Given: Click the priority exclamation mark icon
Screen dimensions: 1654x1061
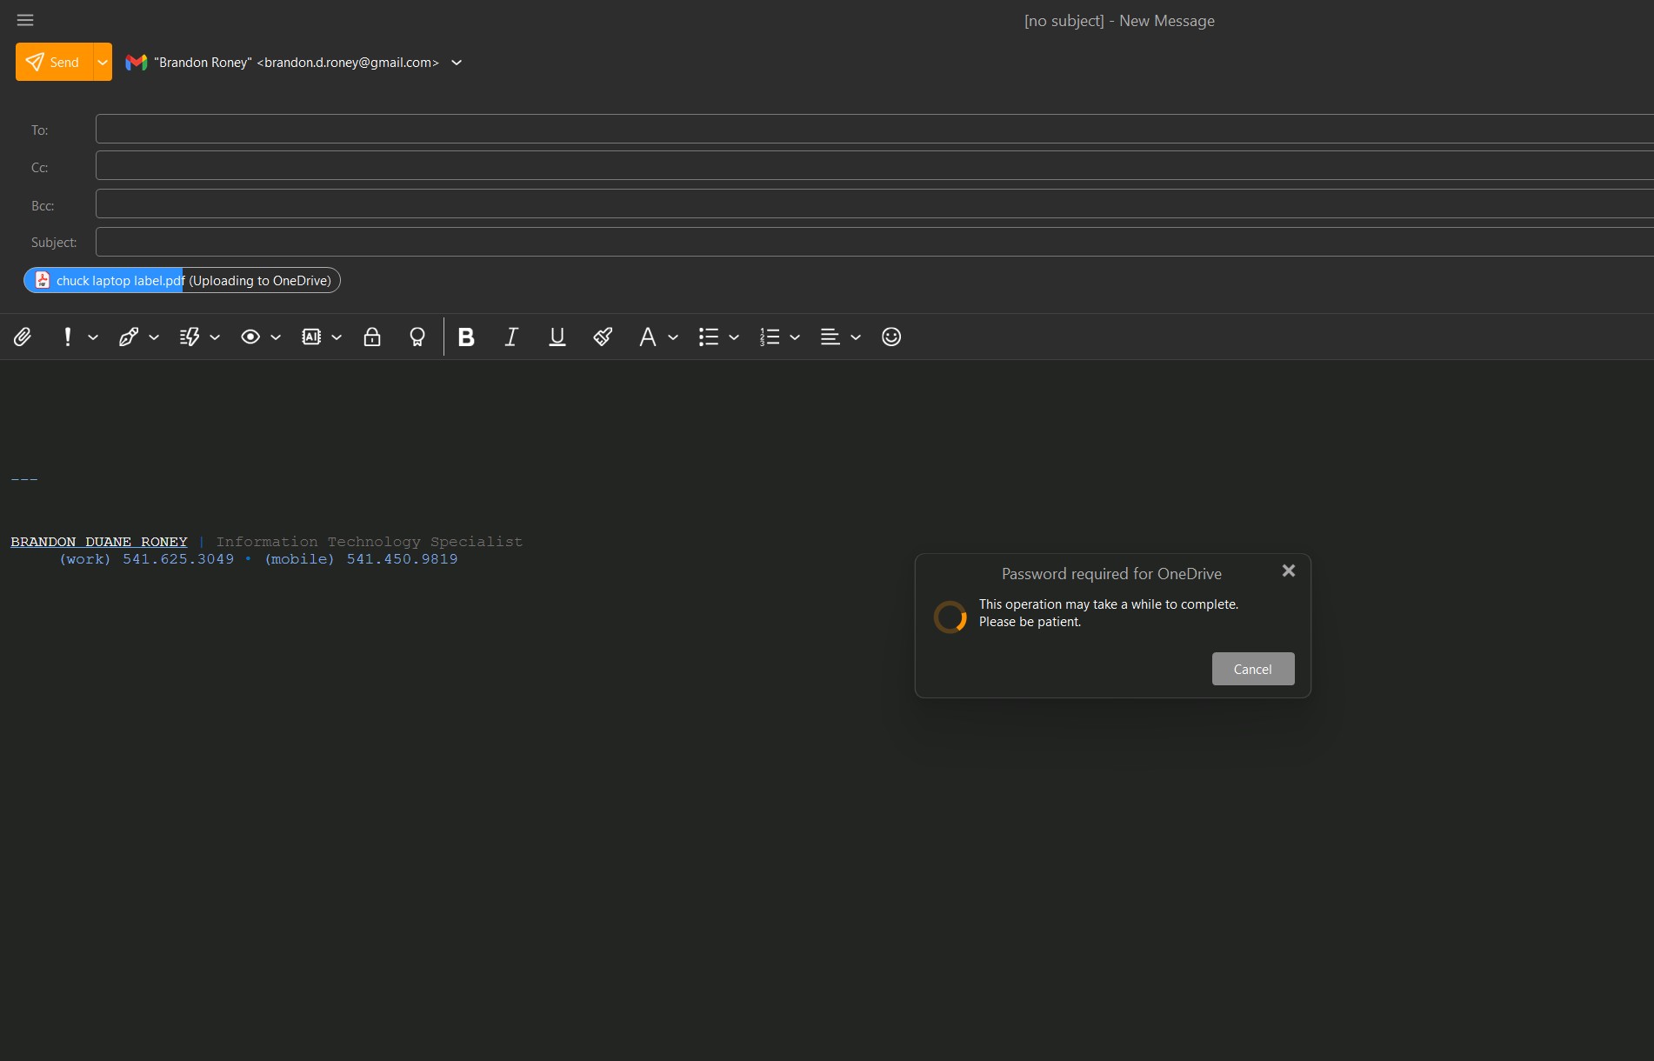Looking at the screenshot, I should point(68,337).
